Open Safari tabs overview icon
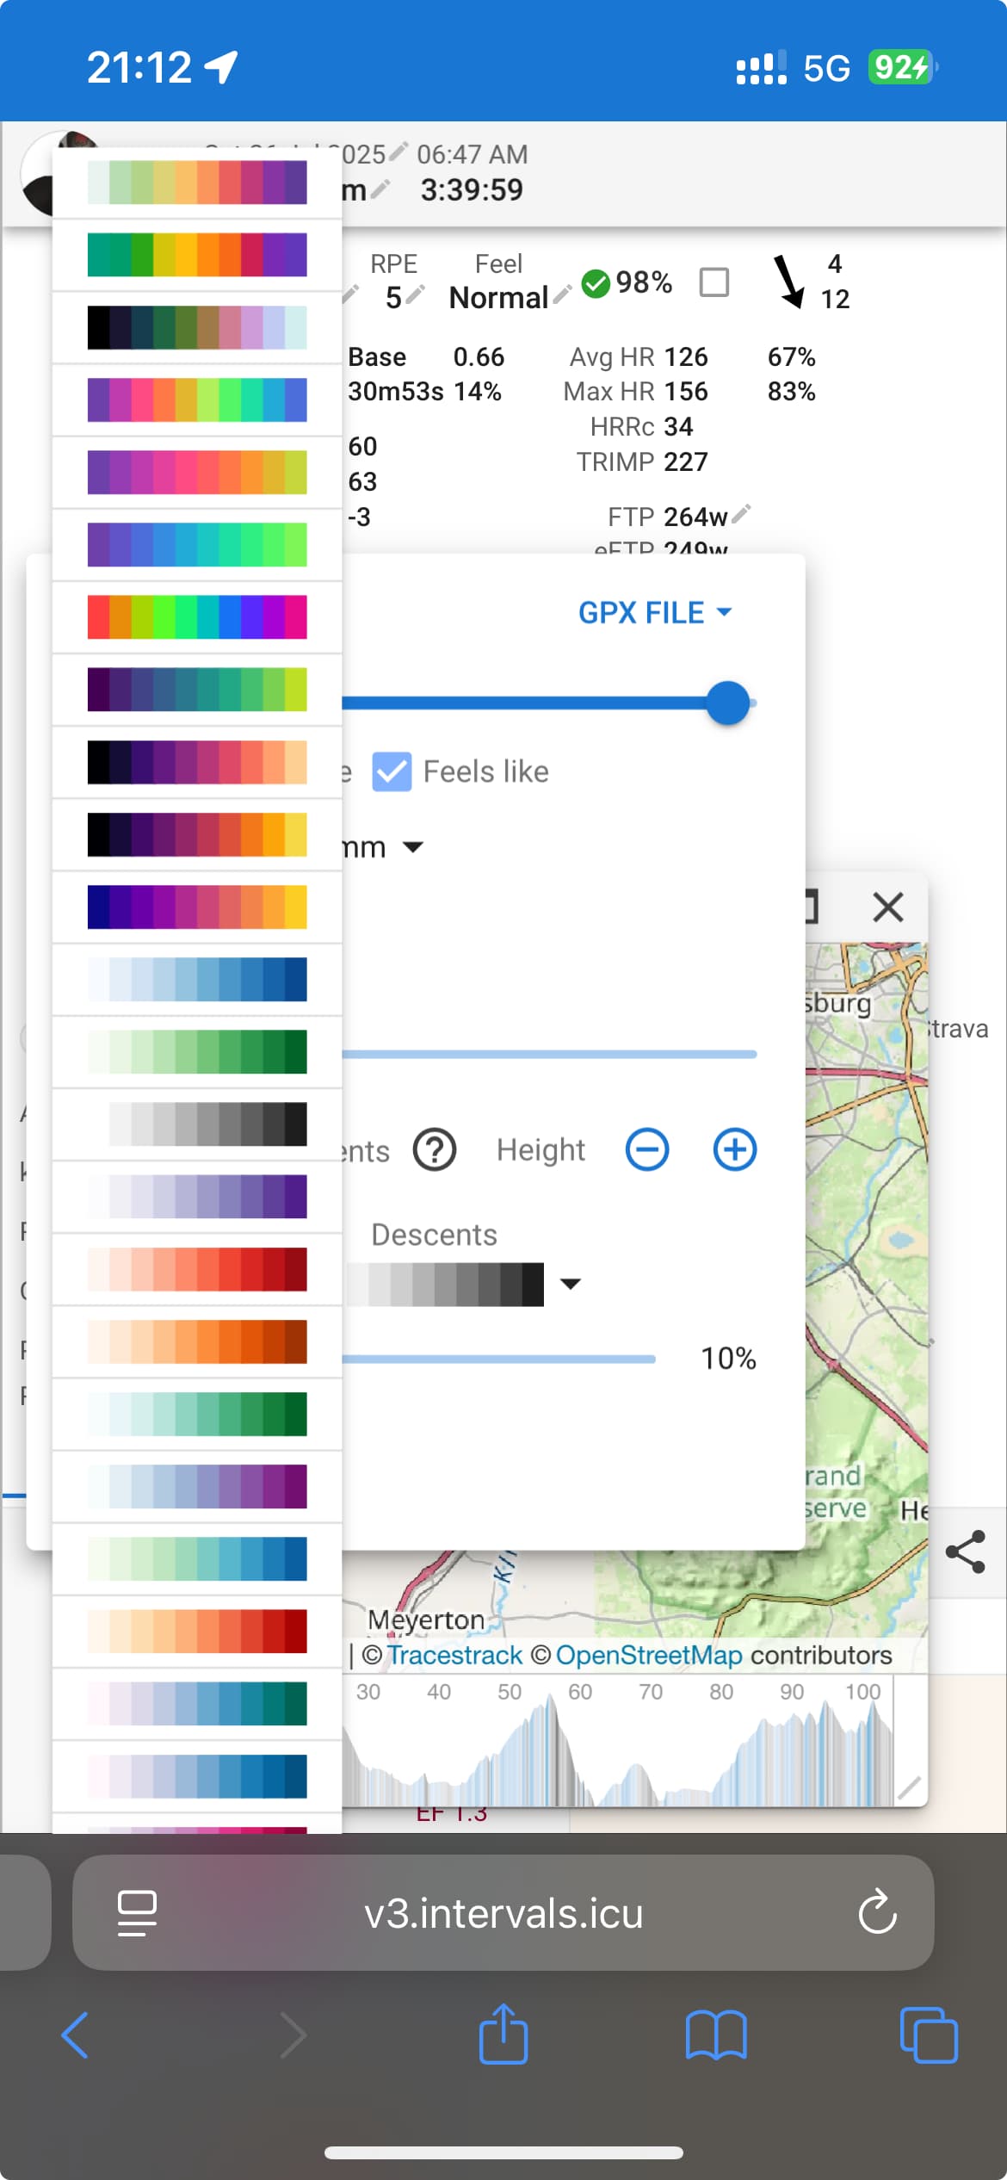Image resolution: width=1007 pixels, height=2180 pixels. (x=928, y=2035)
